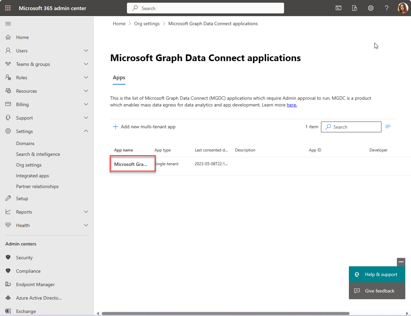The height and width of the screenshot is (316, 411).
Task: Expand the Users navigation section
Action: [x=86, y=50]
